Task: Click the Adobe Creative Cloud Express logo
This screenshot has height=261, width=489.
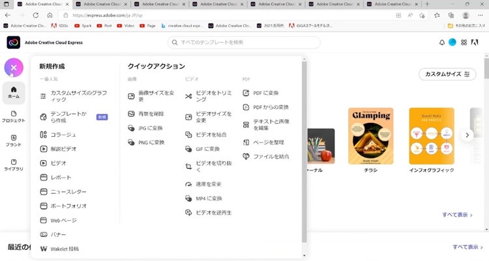Action: pyautogui.click(x=14, y=42)
